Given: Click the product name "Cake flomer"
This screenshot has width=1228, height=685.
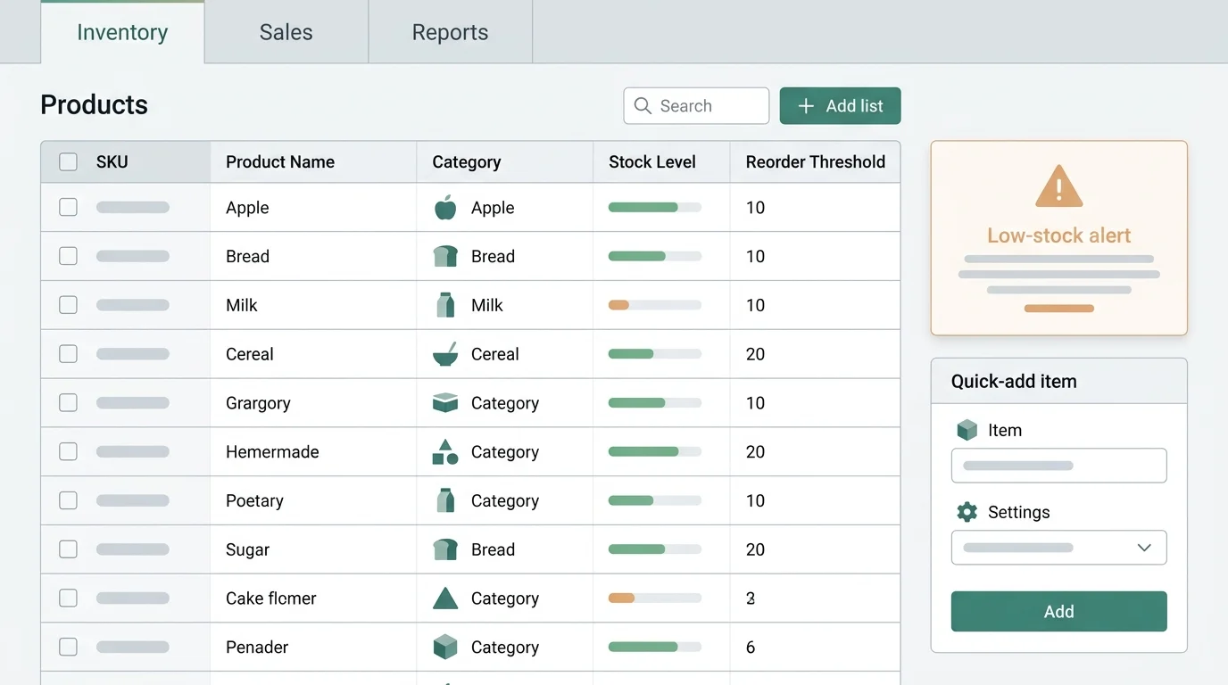Looking at the screenshot, I should pyautogui.click(x=271, y=598).
